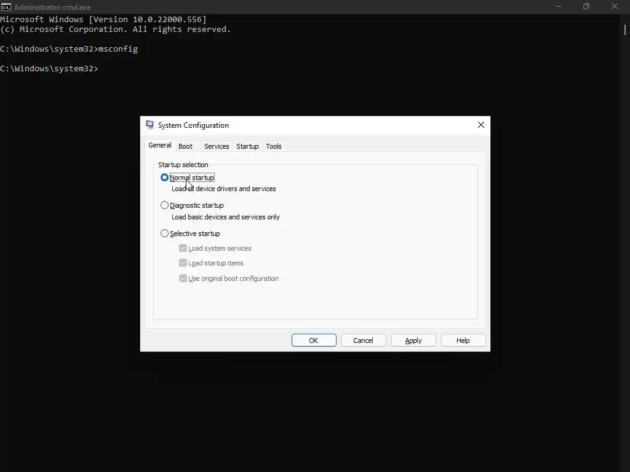Open Help for System Configuration

point(463,340)
